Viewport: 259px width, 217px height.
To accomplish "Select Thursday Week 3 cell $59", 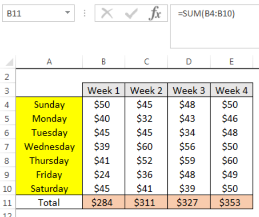I will pos(189,161).
